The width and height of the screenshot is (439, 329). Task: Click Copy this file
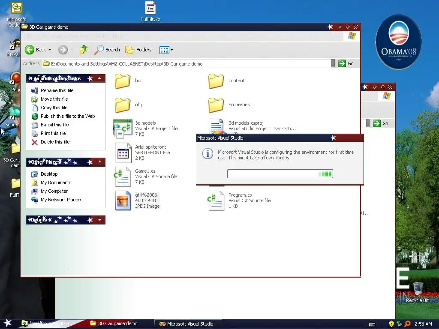(54, 108)
